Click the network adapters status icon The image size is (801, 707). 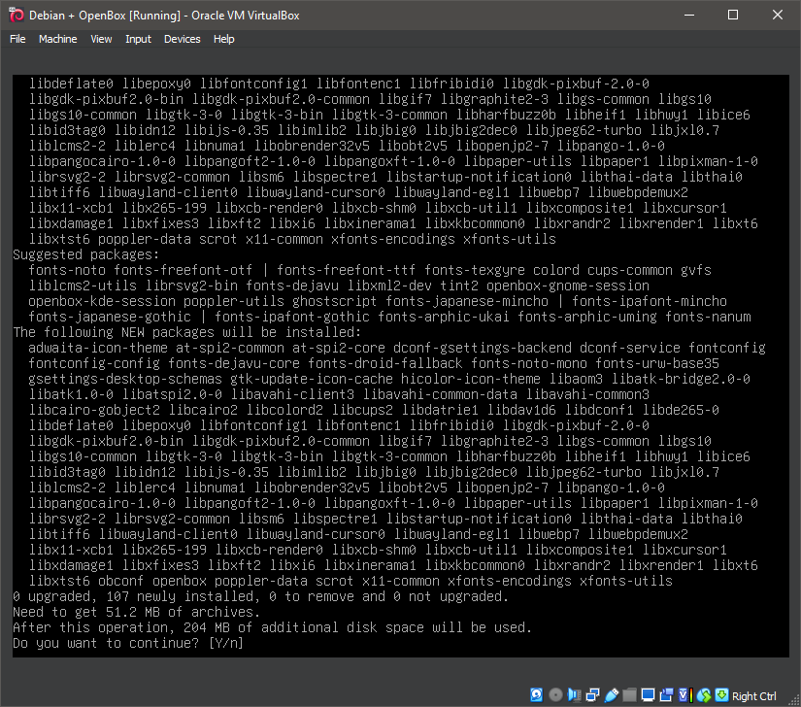coord(591,694)
